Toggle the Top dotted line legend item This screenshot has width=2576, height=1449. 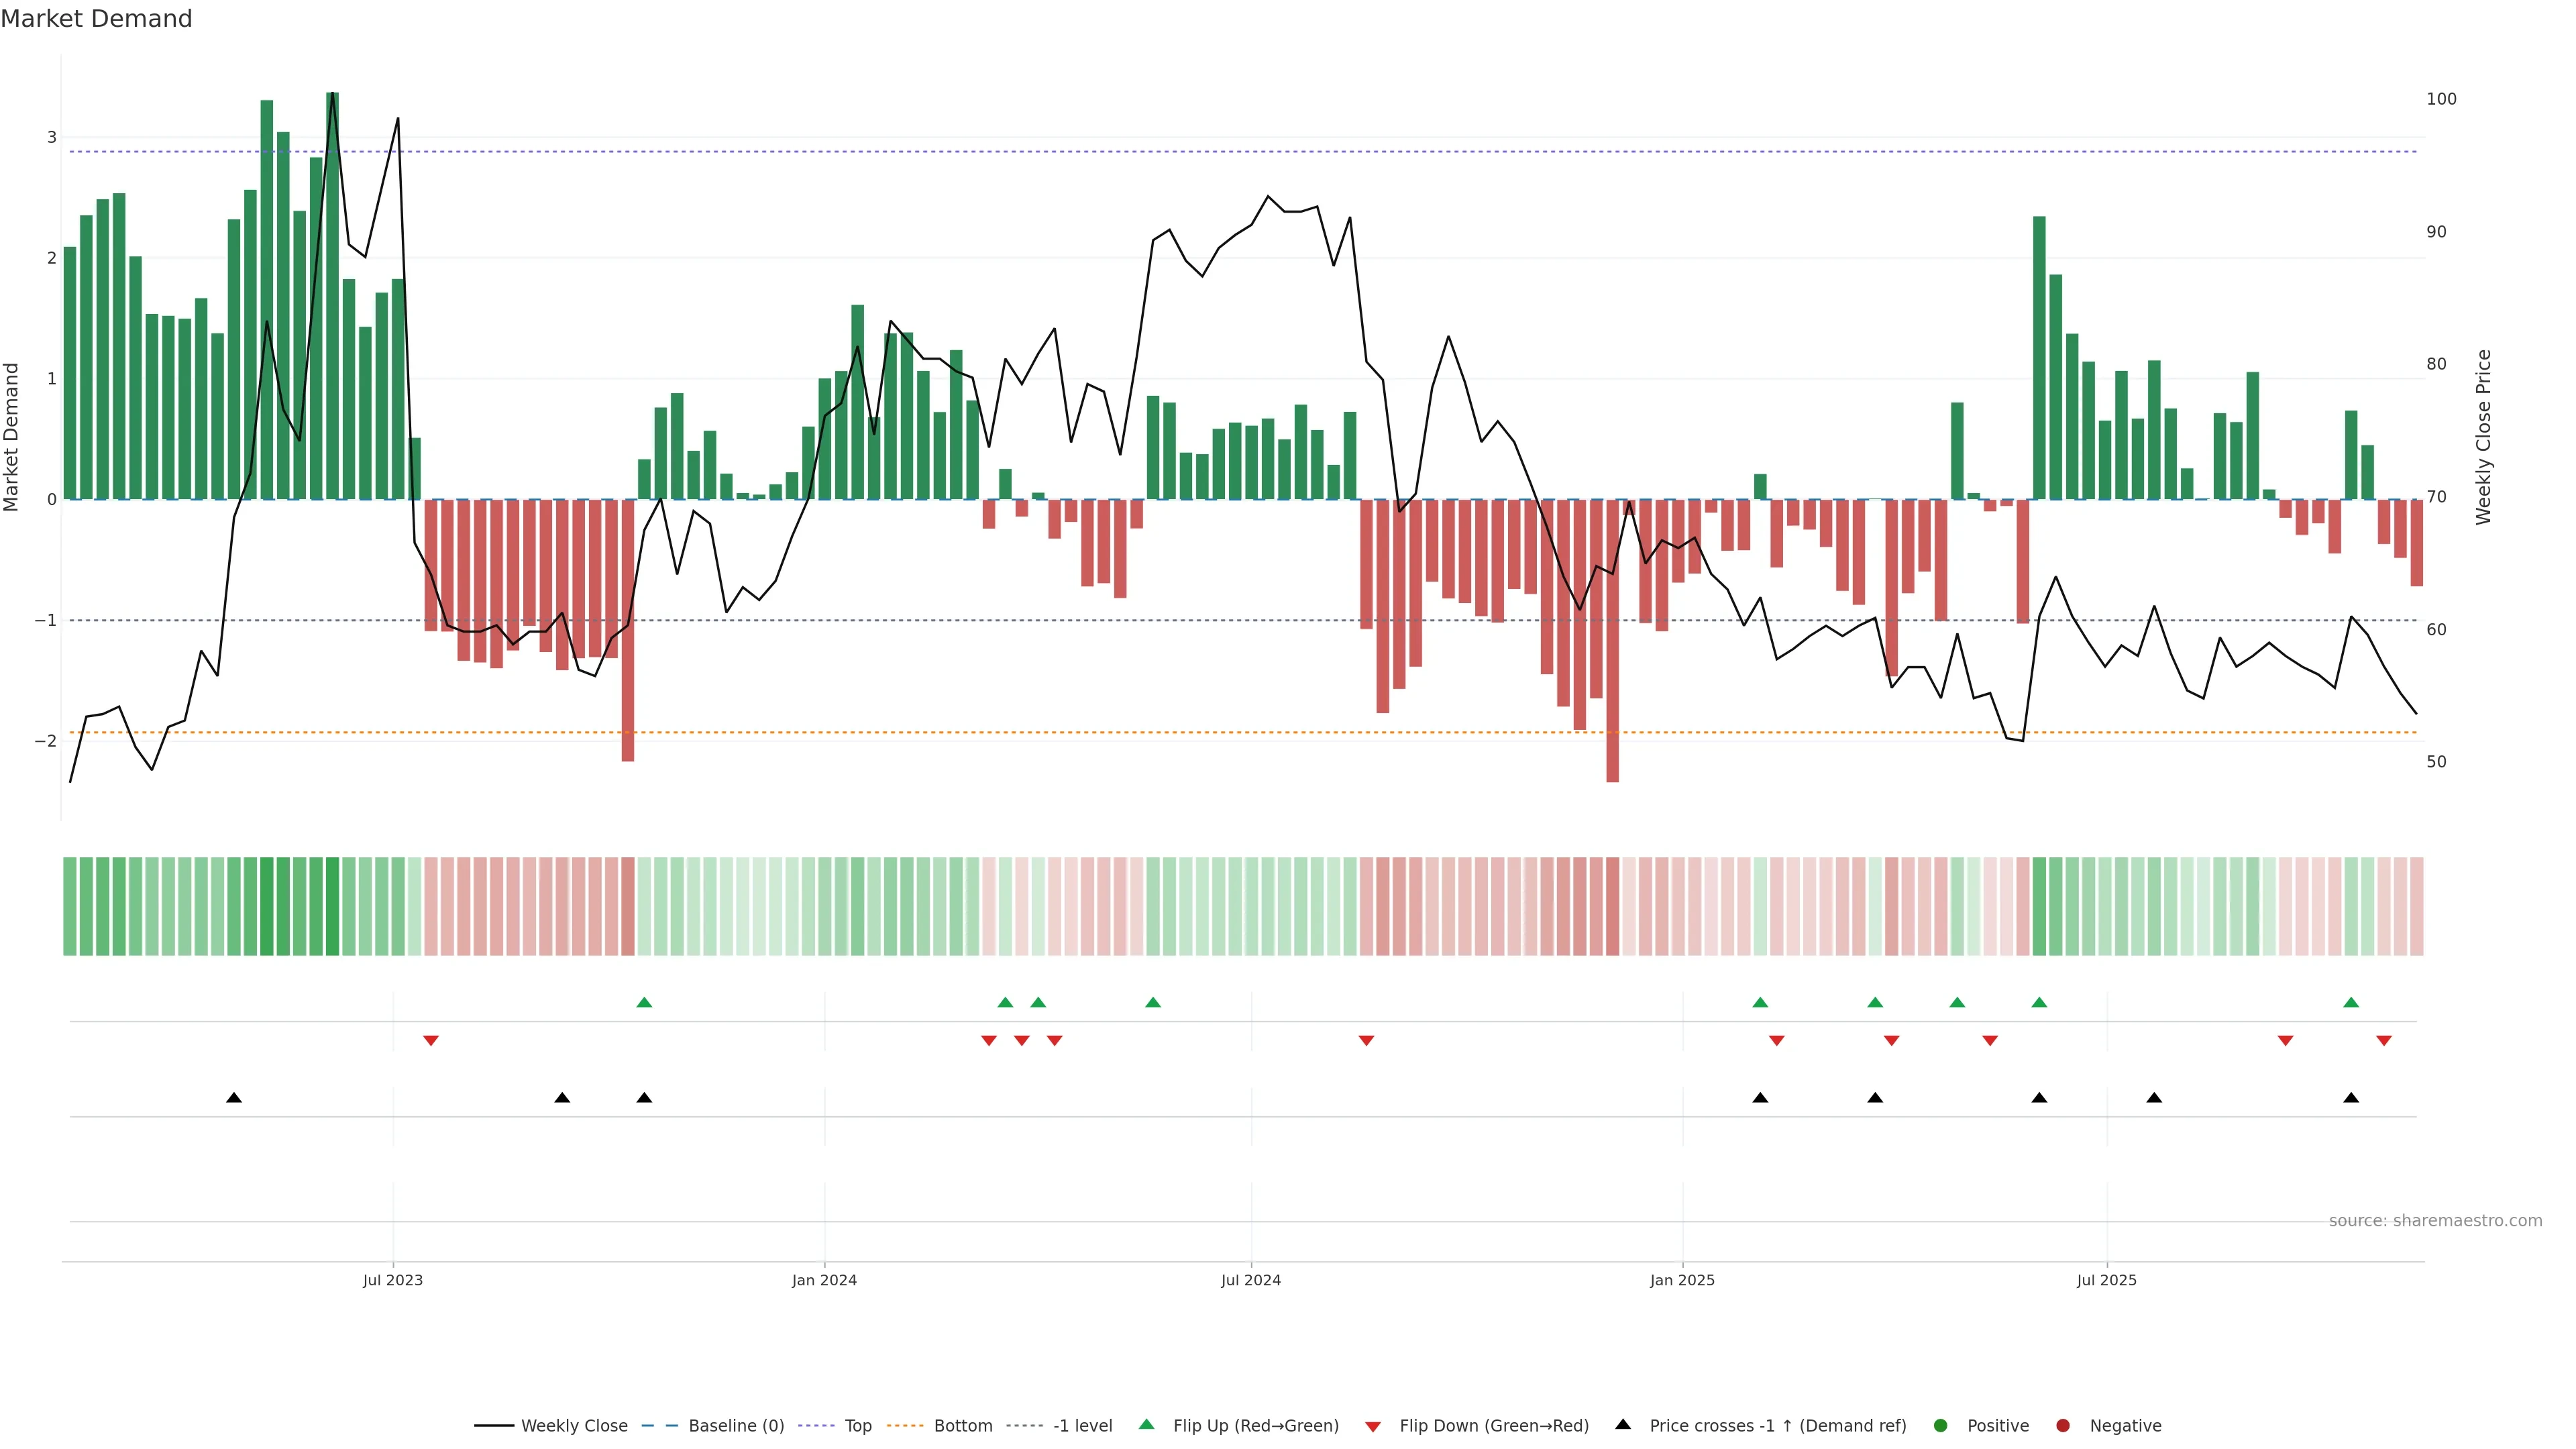[857, 1426]
